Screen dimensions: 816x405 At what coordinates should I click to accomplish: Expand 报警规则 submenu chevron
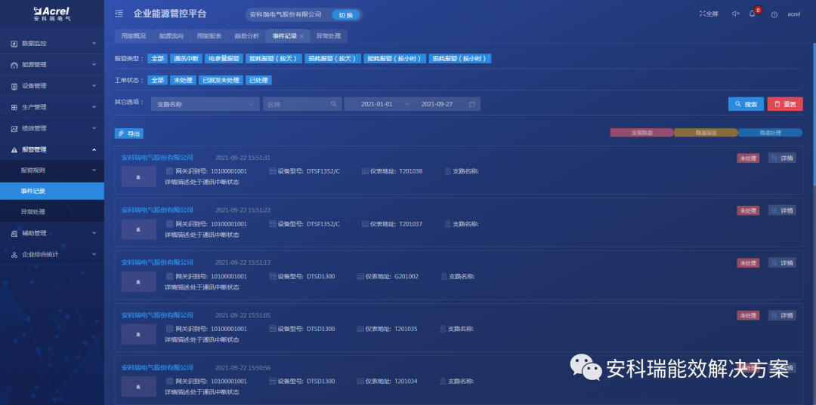click(94, 170)
